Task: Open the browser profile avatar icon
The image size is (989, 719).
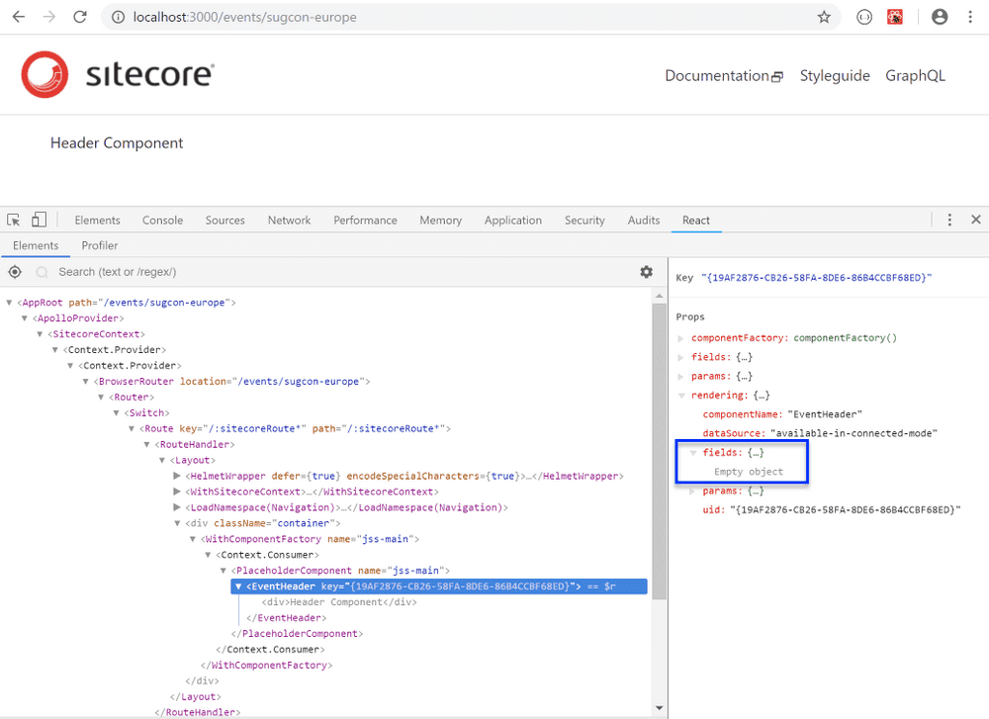Action: point(940,17)
